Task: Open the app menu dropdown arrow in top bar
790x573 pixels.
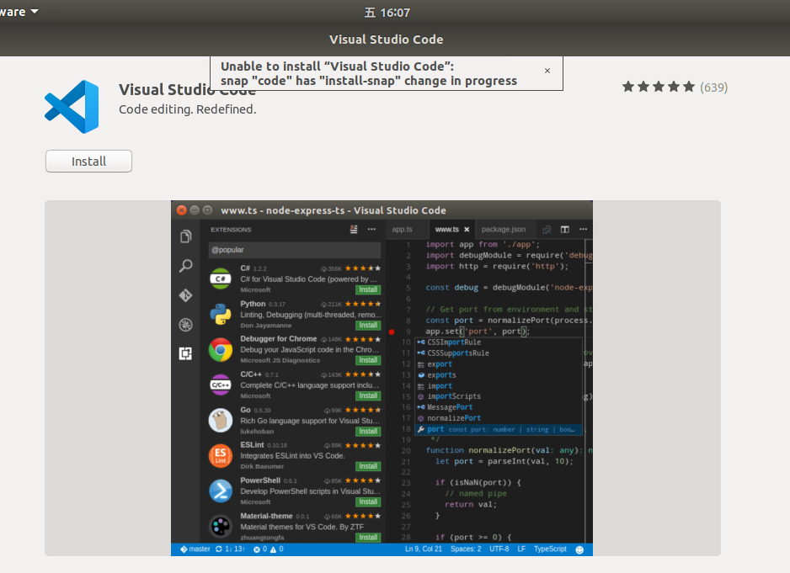Action: pos(34,12)
